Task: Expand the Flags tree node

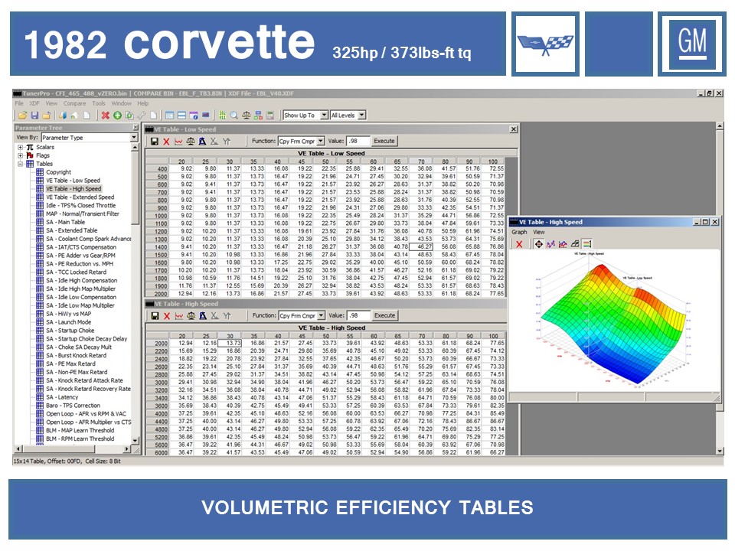Action: point(20,155)
